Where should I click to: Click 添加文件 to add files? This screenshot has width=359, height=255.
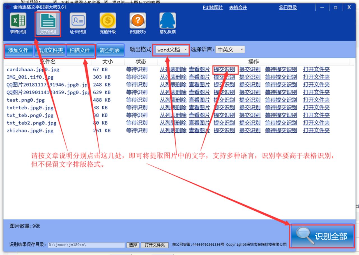pyautogui.click(x=18, y=50)
